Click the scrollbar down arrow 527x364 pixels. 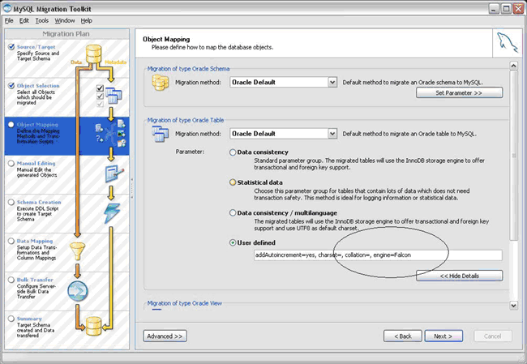(513, 305)
